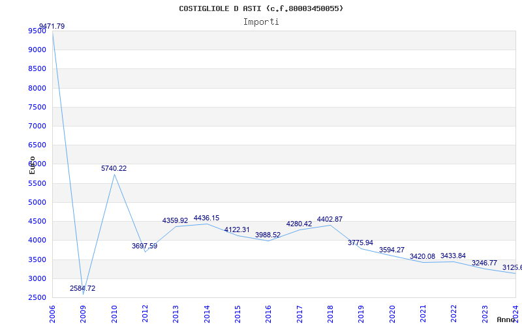Click the 2009 x-axis year label

click(84, 314)
